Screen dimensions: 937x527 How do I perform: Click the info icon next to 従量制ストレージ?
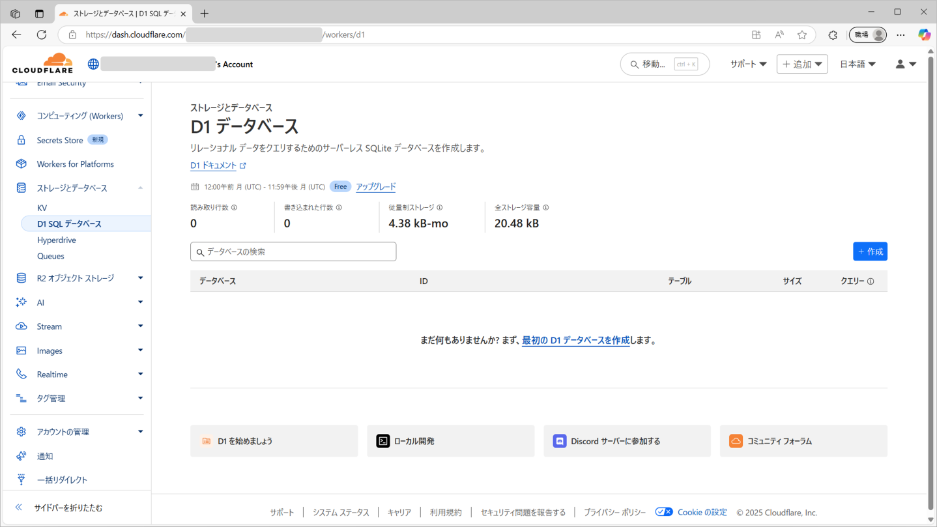coord(440,208)
